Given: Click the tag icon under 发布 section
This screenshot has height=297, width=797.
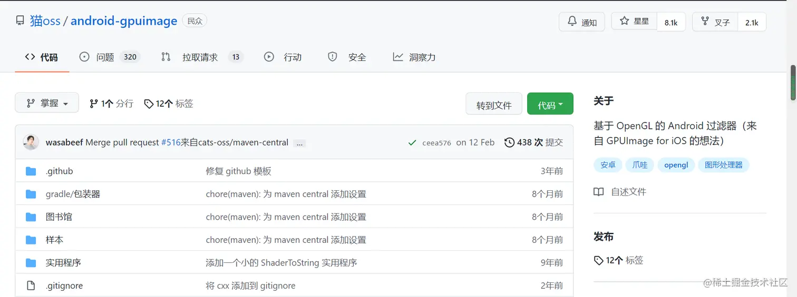Looking at the screenshot, I should point(598,260).
